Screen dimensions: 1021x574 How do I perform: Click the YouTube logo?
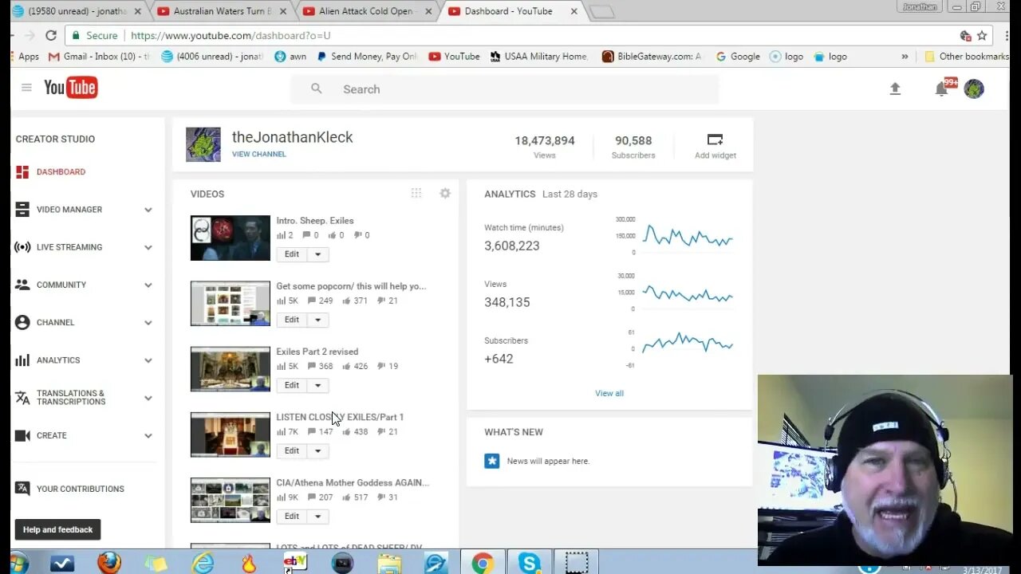coord(71,88)
